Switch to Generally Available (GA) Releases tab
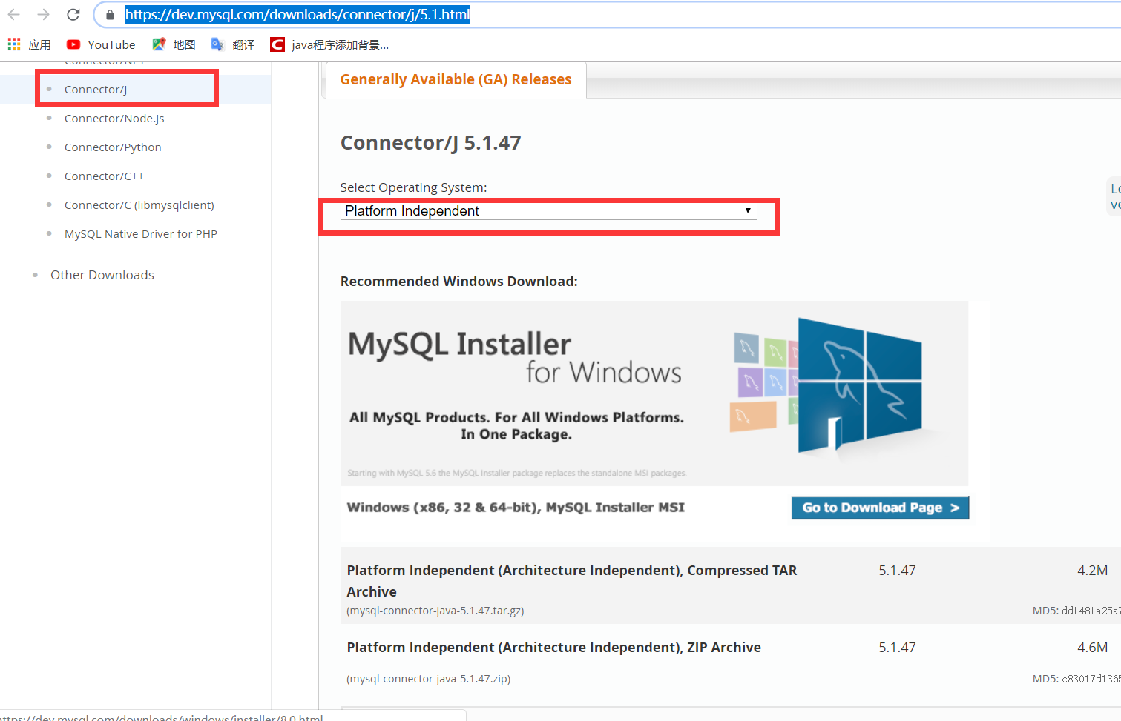The height and width of the screenshot is (721, 1121). 456,79
